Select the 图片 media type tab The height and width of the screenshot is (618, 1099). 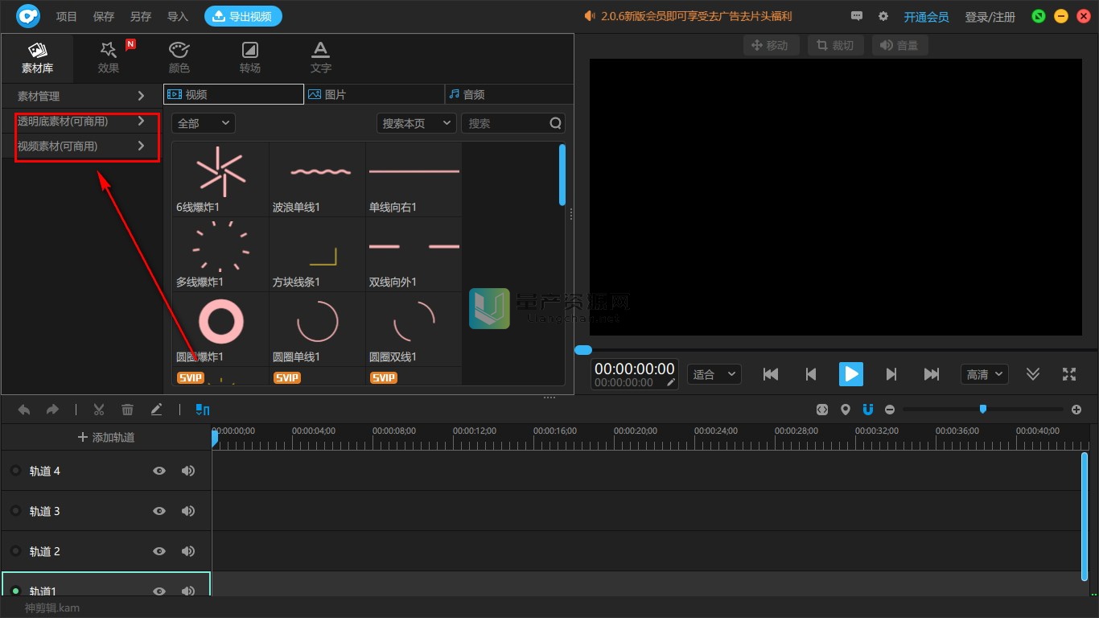pyautogui.click(x=374, y=94)
